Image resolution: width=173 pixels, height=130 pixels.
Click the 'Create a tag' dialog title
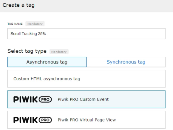[18, 5]
